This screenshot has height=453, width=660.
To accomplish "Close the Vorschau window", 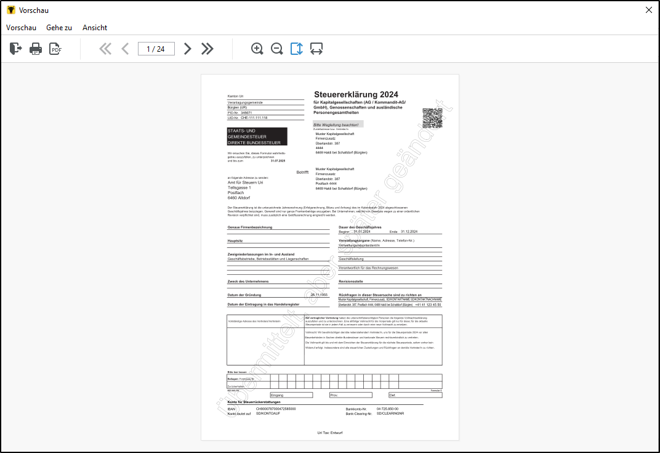I will (649, 10).
